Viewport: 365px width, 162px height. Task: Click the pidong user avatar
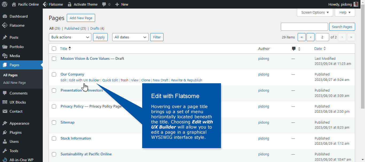point(356,4)
